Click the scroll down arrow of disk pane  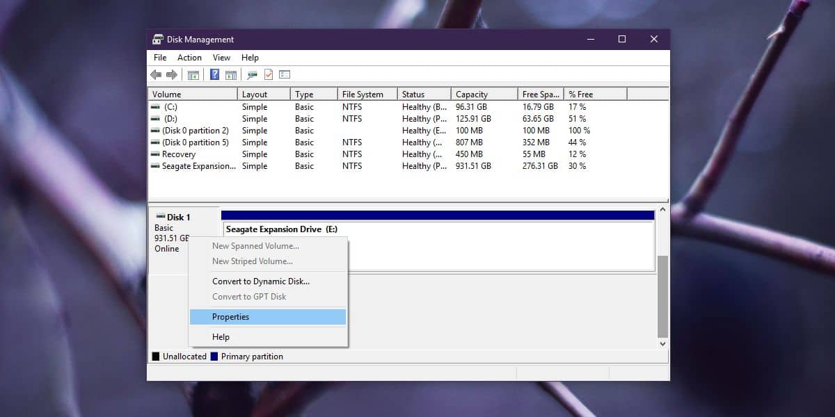[662, 343]
